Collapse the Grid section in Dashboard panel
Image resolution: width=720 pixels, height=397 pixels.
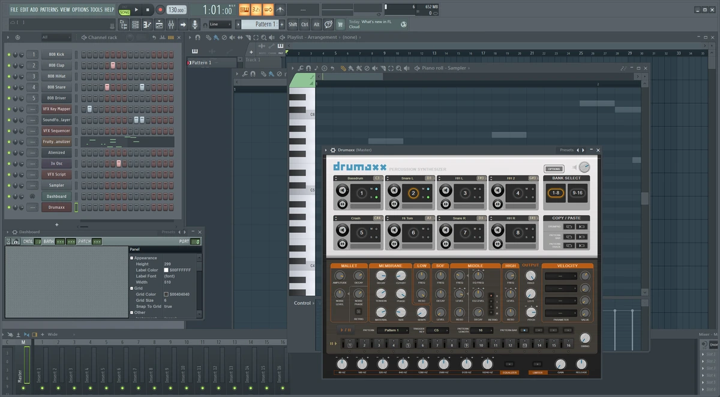(x=132, y=288)
